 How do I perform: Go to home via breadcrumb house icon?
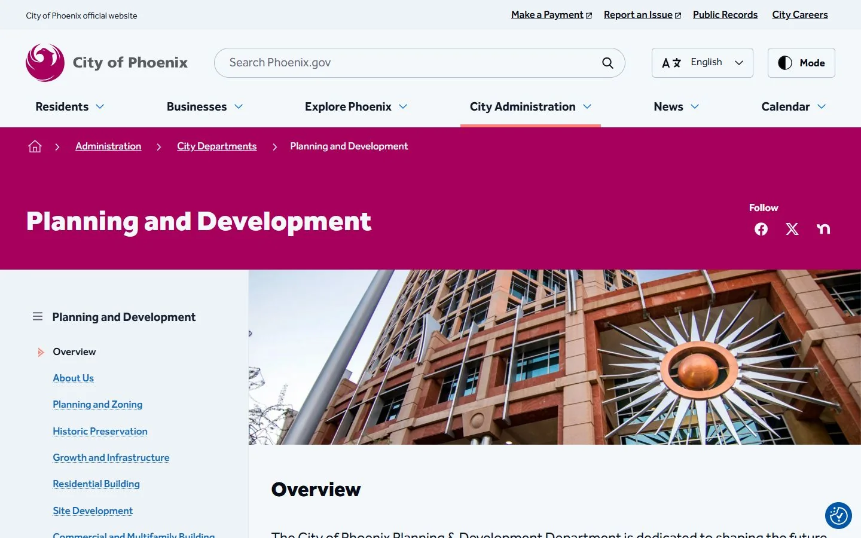(35, 146)
